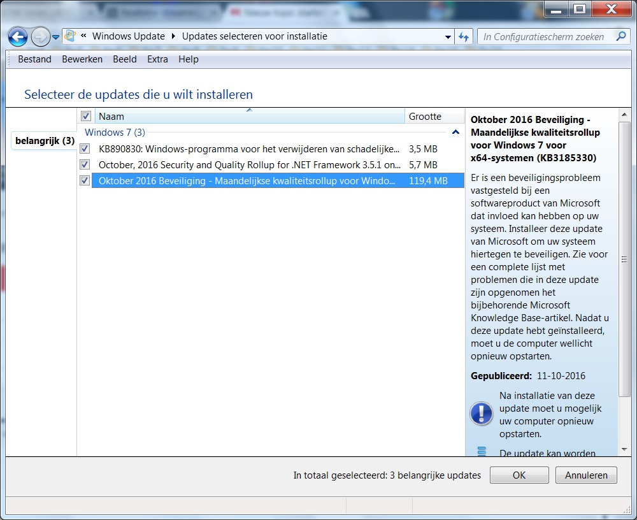
Task: Select the Windows Update breadcrumb
Action: tap(129, 36)
